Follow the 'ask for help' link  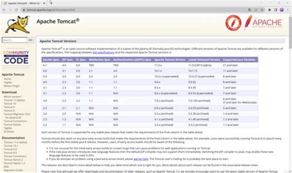(141, 159)
